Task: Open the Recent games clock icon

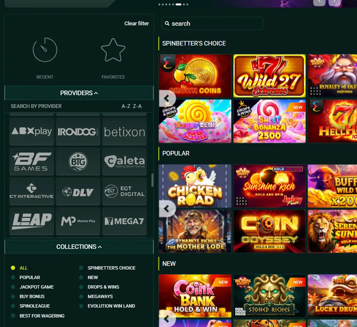Action: [x=45, y=50]
